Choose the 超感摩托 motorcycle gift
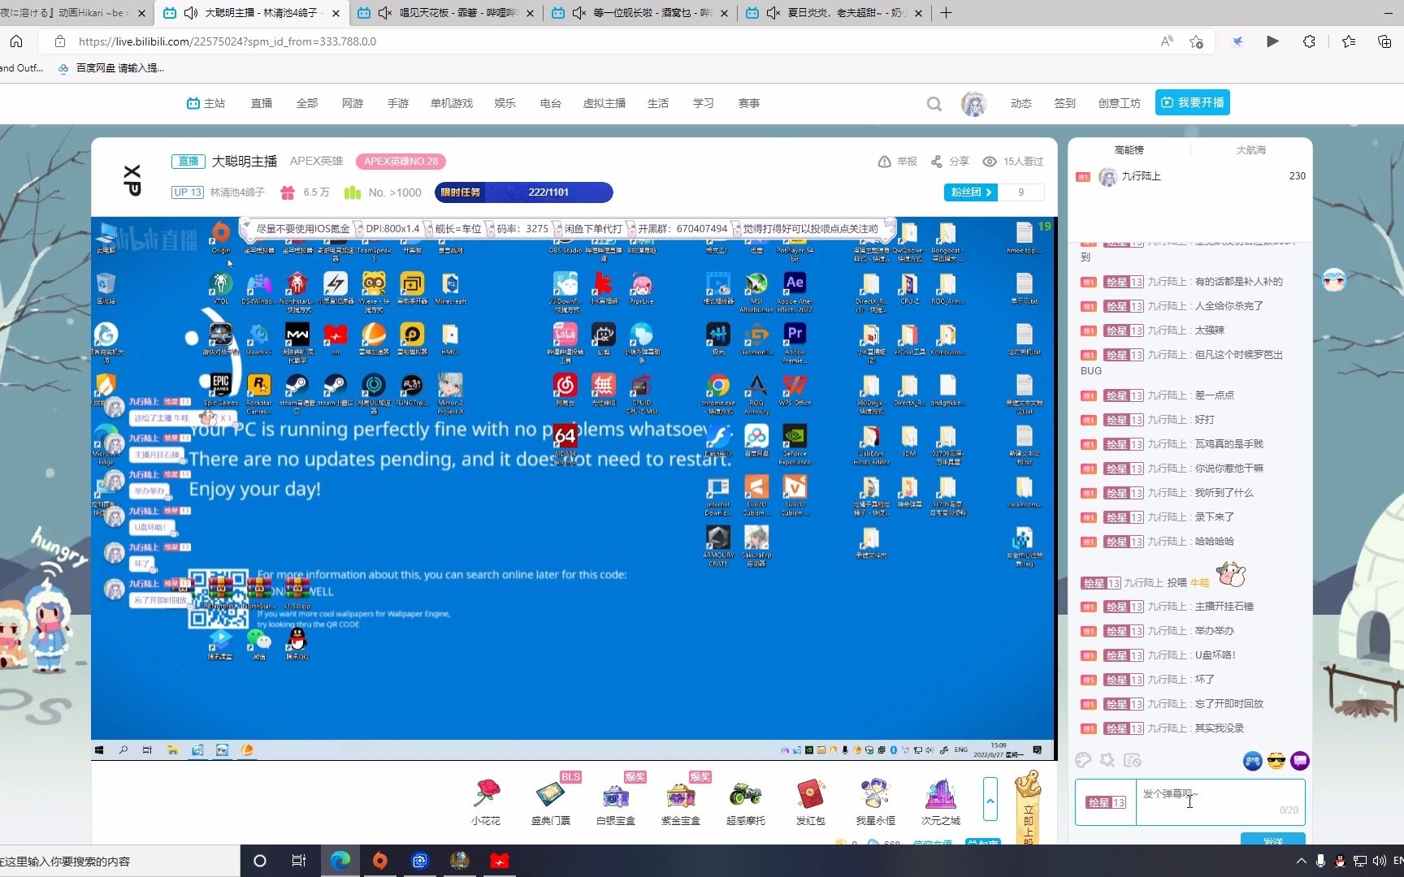Viewport: 1404px width, 877px height. (x=746, y=794)
